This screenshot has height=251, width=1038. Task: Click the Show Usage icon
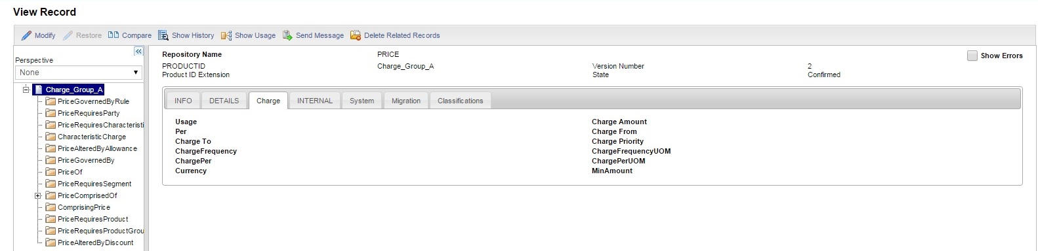click(226, 35)
